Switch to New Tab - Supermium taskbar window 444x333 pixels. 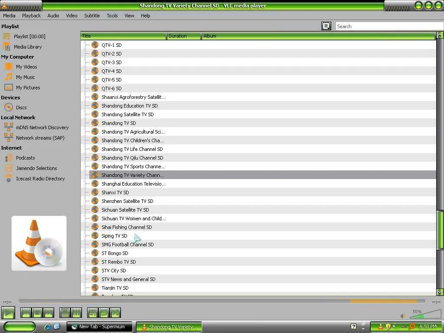tap(99, 327)
